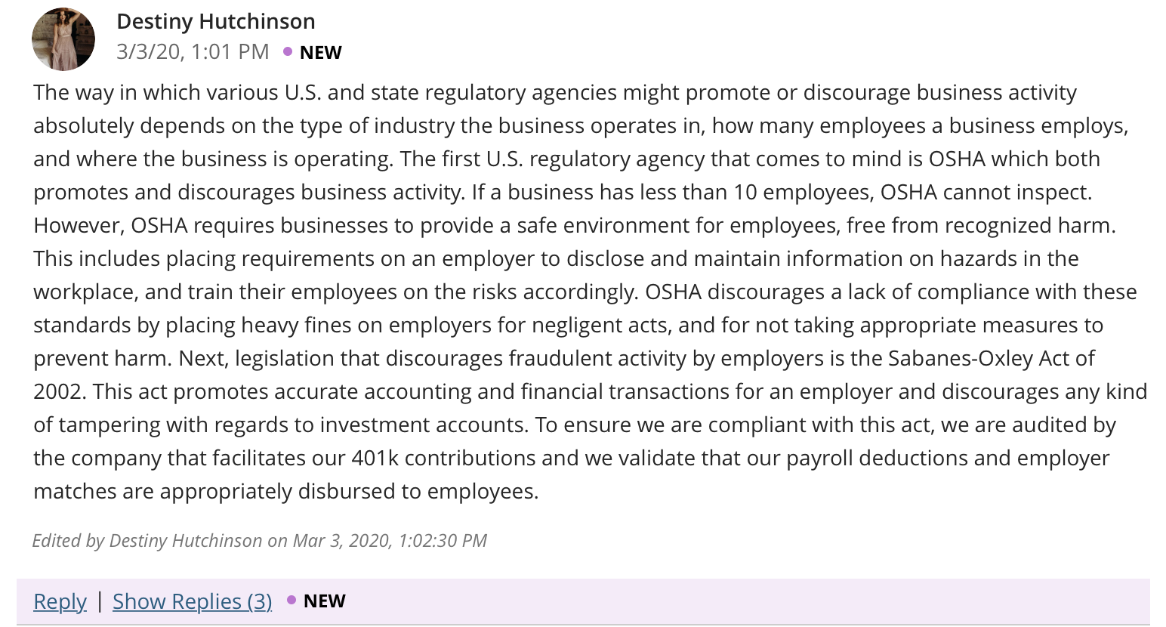
Task: Click the NEW badge next to the timestamp
Action: (x=321, y=52)
